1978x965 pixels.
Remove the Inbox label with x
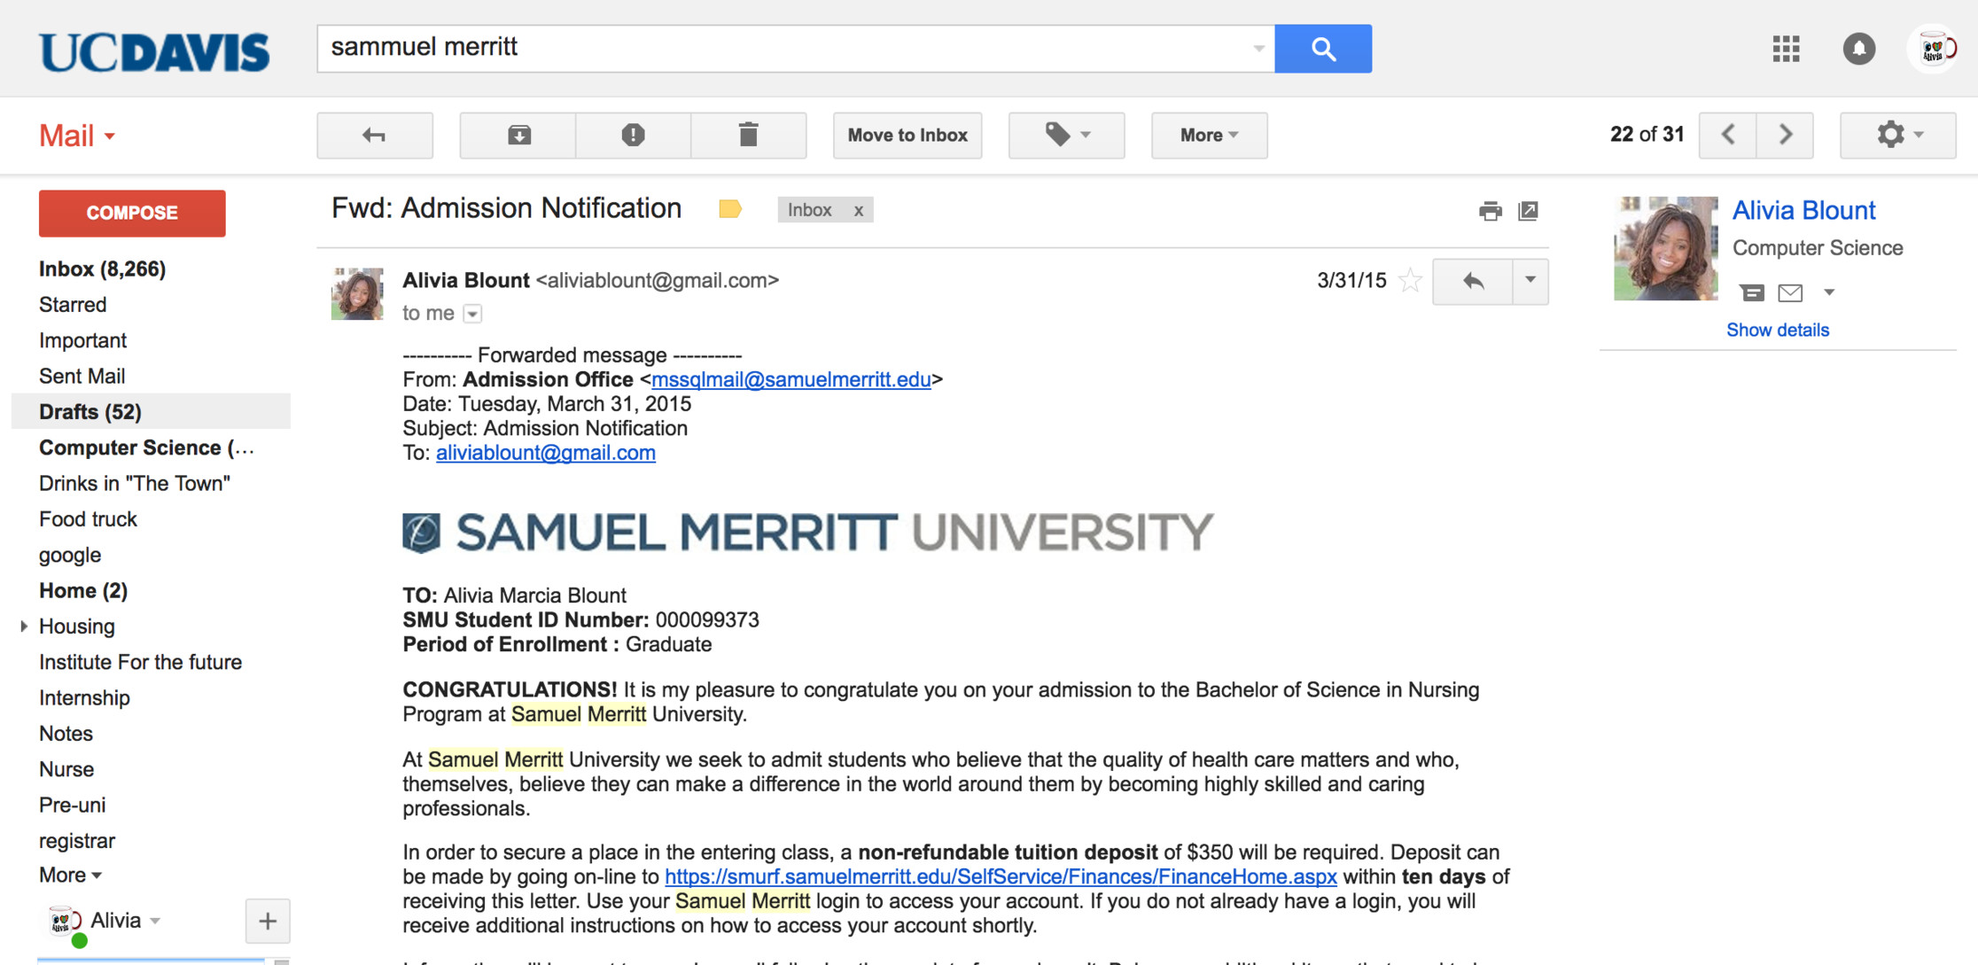click(x=858, y=210)
